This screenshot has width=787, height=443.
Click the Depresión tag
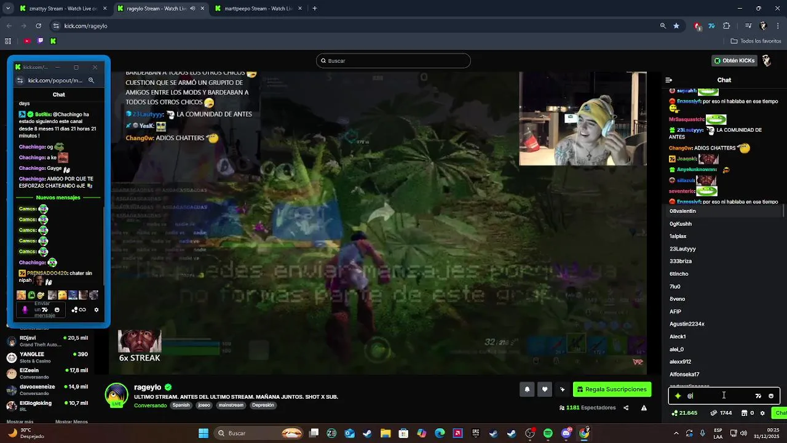pyautogui.click(x=263, y=405)
